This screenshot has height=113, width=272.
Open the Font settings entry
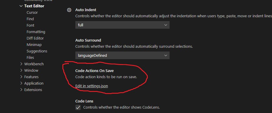click(30, 25)
